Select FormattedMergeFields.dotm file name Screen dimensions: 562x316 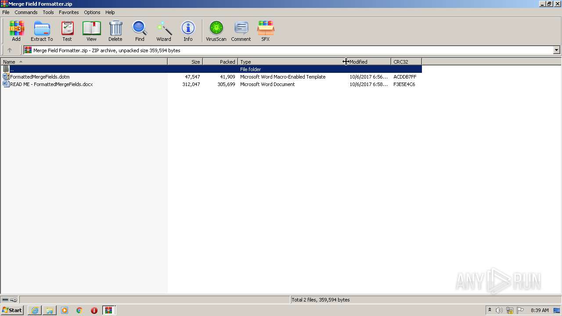40,77
